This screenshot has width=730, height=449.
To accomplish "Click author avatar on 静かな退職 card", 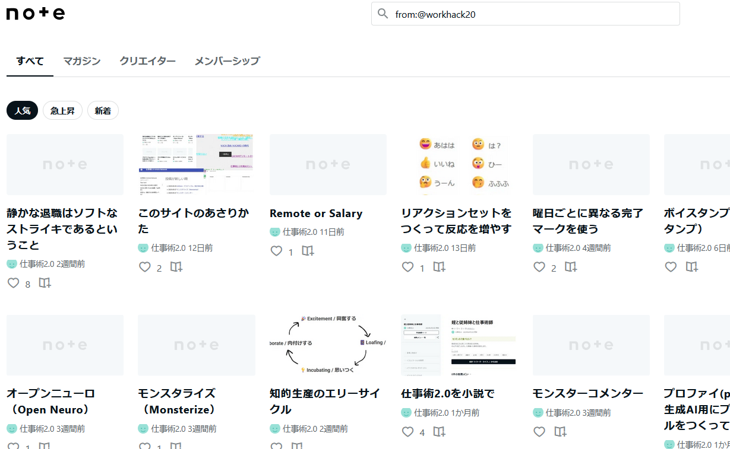I will [12, 264].
